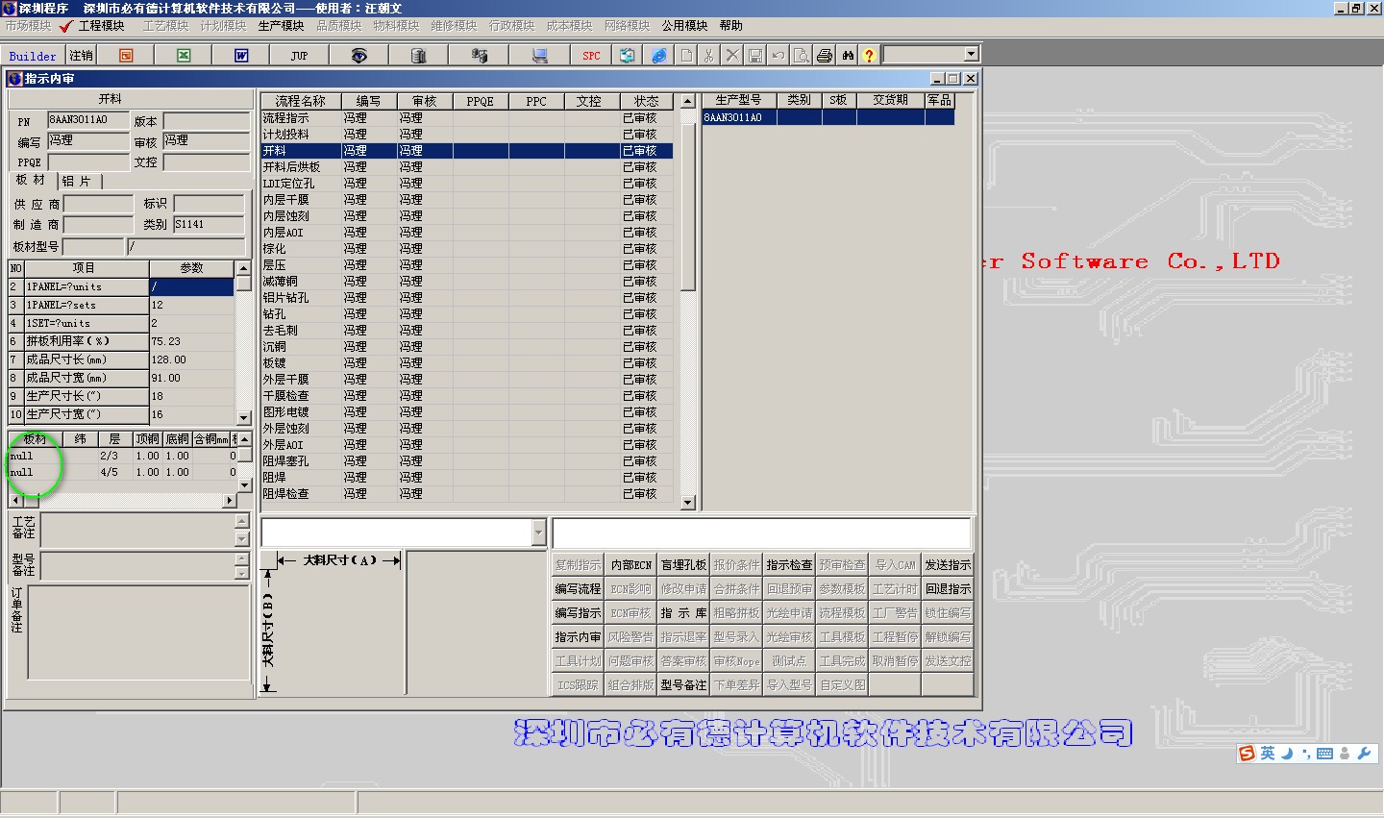Screen dimensions: 1384x818
Task: Click the delete X toolbar icon
Action: click(x=732, y=56)
